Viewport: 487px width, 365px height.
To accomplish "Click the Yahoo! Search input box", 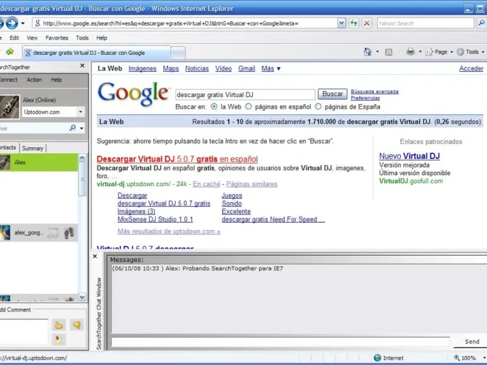I will click(425, 23).
